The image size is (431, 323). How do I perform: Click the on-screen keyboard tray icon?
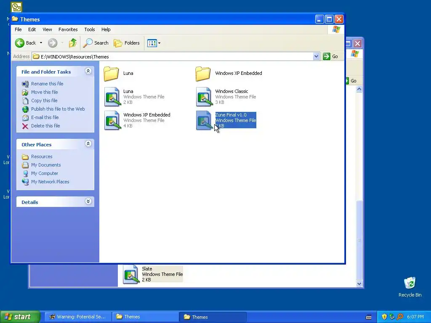point(369,317)
